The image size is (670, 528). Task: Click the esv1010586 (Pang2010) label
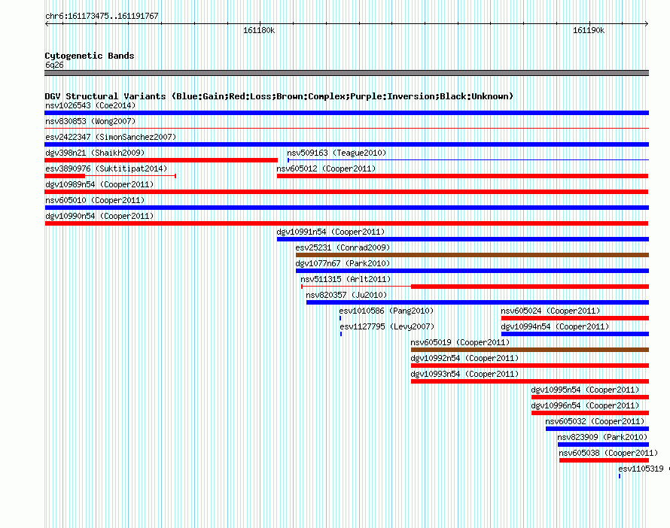click(386, 311)
